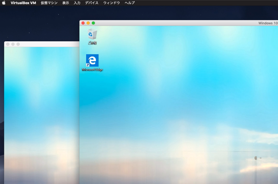Viewport: 278px width, 184px height.
Task: Click gray close button of background window
Action: click(8, 44)
